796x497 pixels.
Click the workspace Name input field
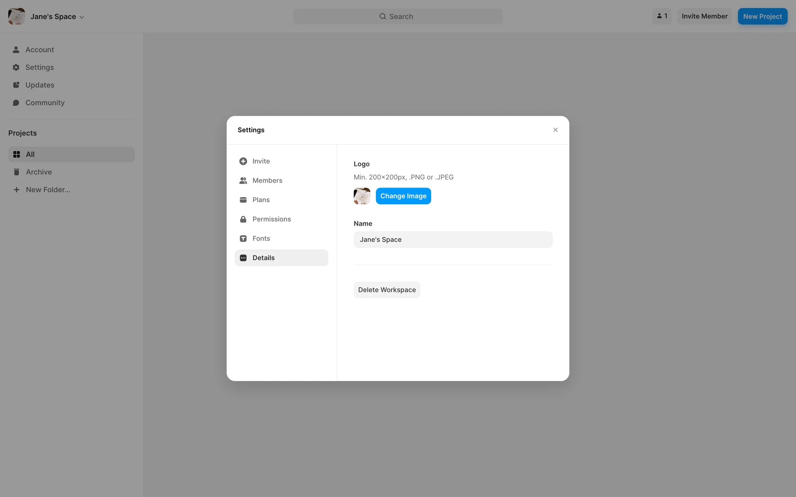453,240
